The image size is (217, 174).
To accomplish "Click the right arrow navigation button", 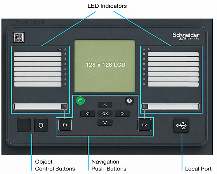I will (x=122, y=114).
